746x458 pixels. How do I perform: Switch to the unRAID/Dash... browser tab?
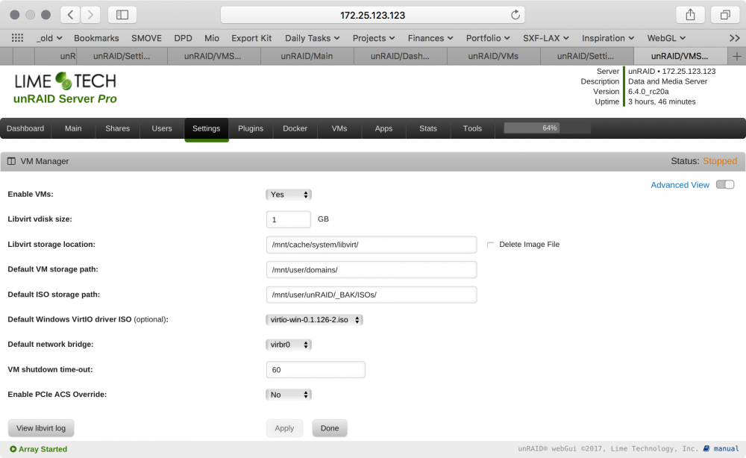pos(400,56)
